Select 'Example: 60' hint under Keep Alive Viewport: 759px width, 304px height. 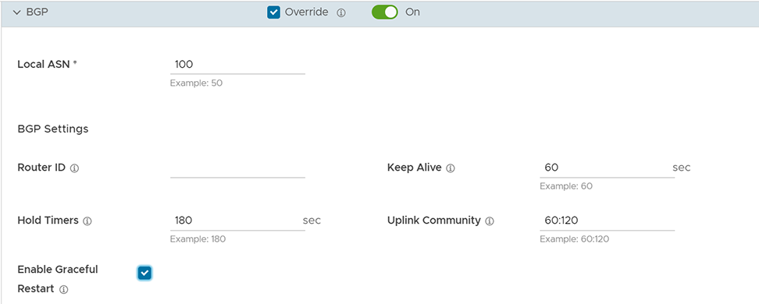[566, 186]
